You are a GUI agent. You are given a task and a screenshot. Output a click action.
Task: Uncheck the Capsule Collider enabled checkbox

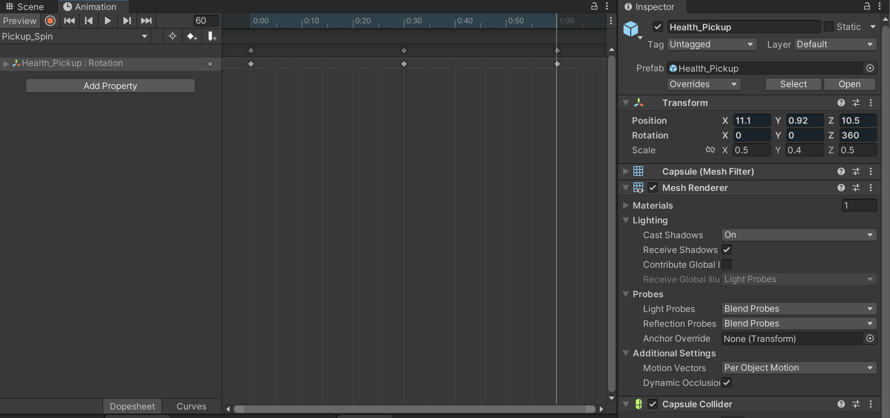click(653, 404)
